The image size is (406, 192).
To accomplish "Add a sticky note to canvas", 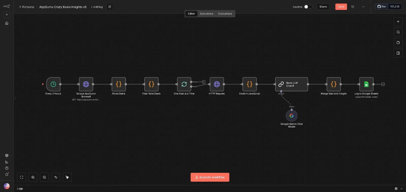I will tap(398, 42).
